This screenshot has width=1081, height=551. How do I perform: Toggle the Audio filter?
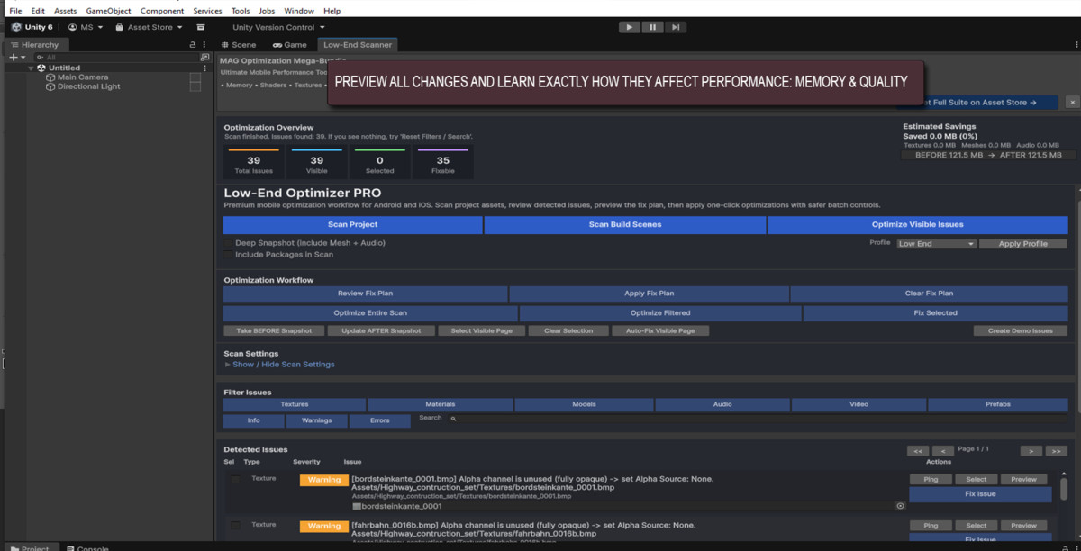722,405
